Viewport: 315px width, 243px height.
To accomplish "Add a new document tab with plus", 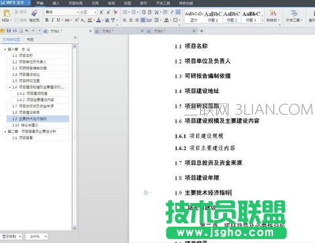I will (201, 31).
